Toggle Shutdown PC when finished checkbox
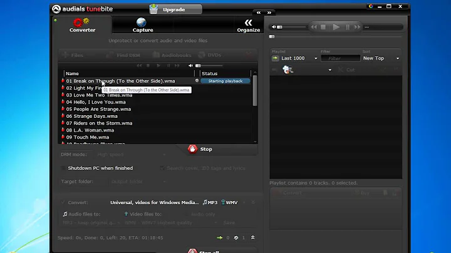451x253 pixels. click(x=63, y=168)
